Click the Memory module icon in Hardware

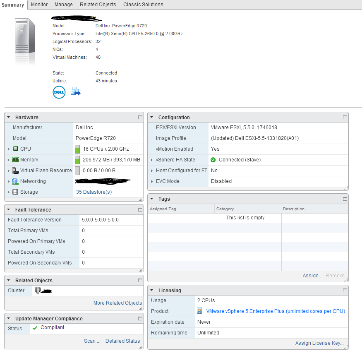[x=15, y=160]
